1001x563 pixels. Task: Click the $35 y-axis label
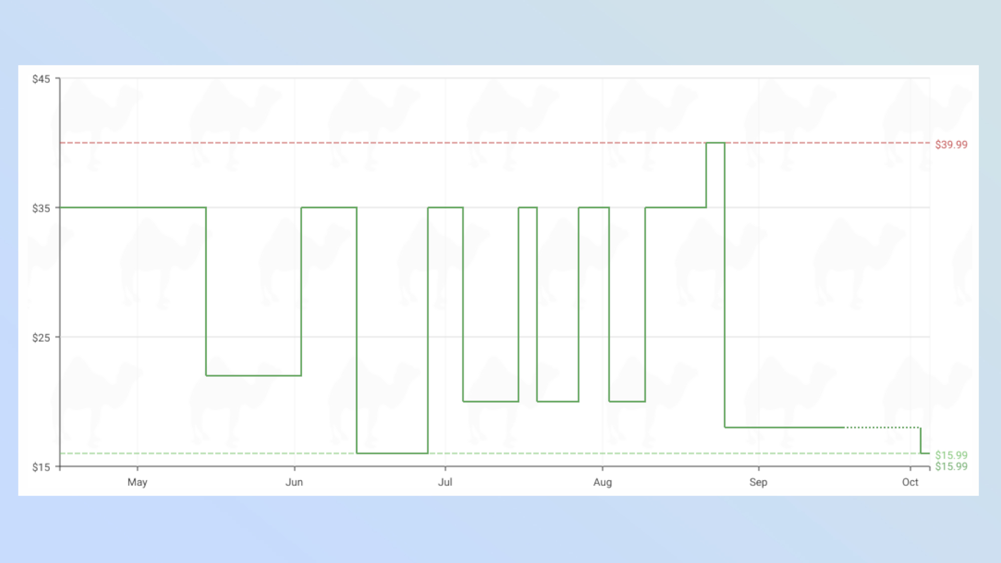(x=41, y=208)
